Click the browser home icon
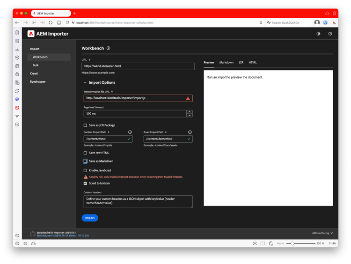The image size is (351, 264). [x=59, y=22]
